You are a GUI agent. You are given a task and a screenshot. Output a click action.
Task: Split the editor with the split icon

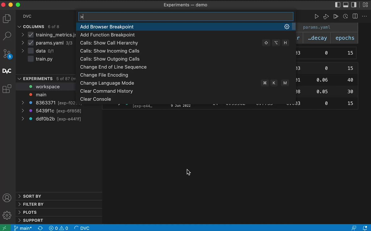tap(355, 16)
